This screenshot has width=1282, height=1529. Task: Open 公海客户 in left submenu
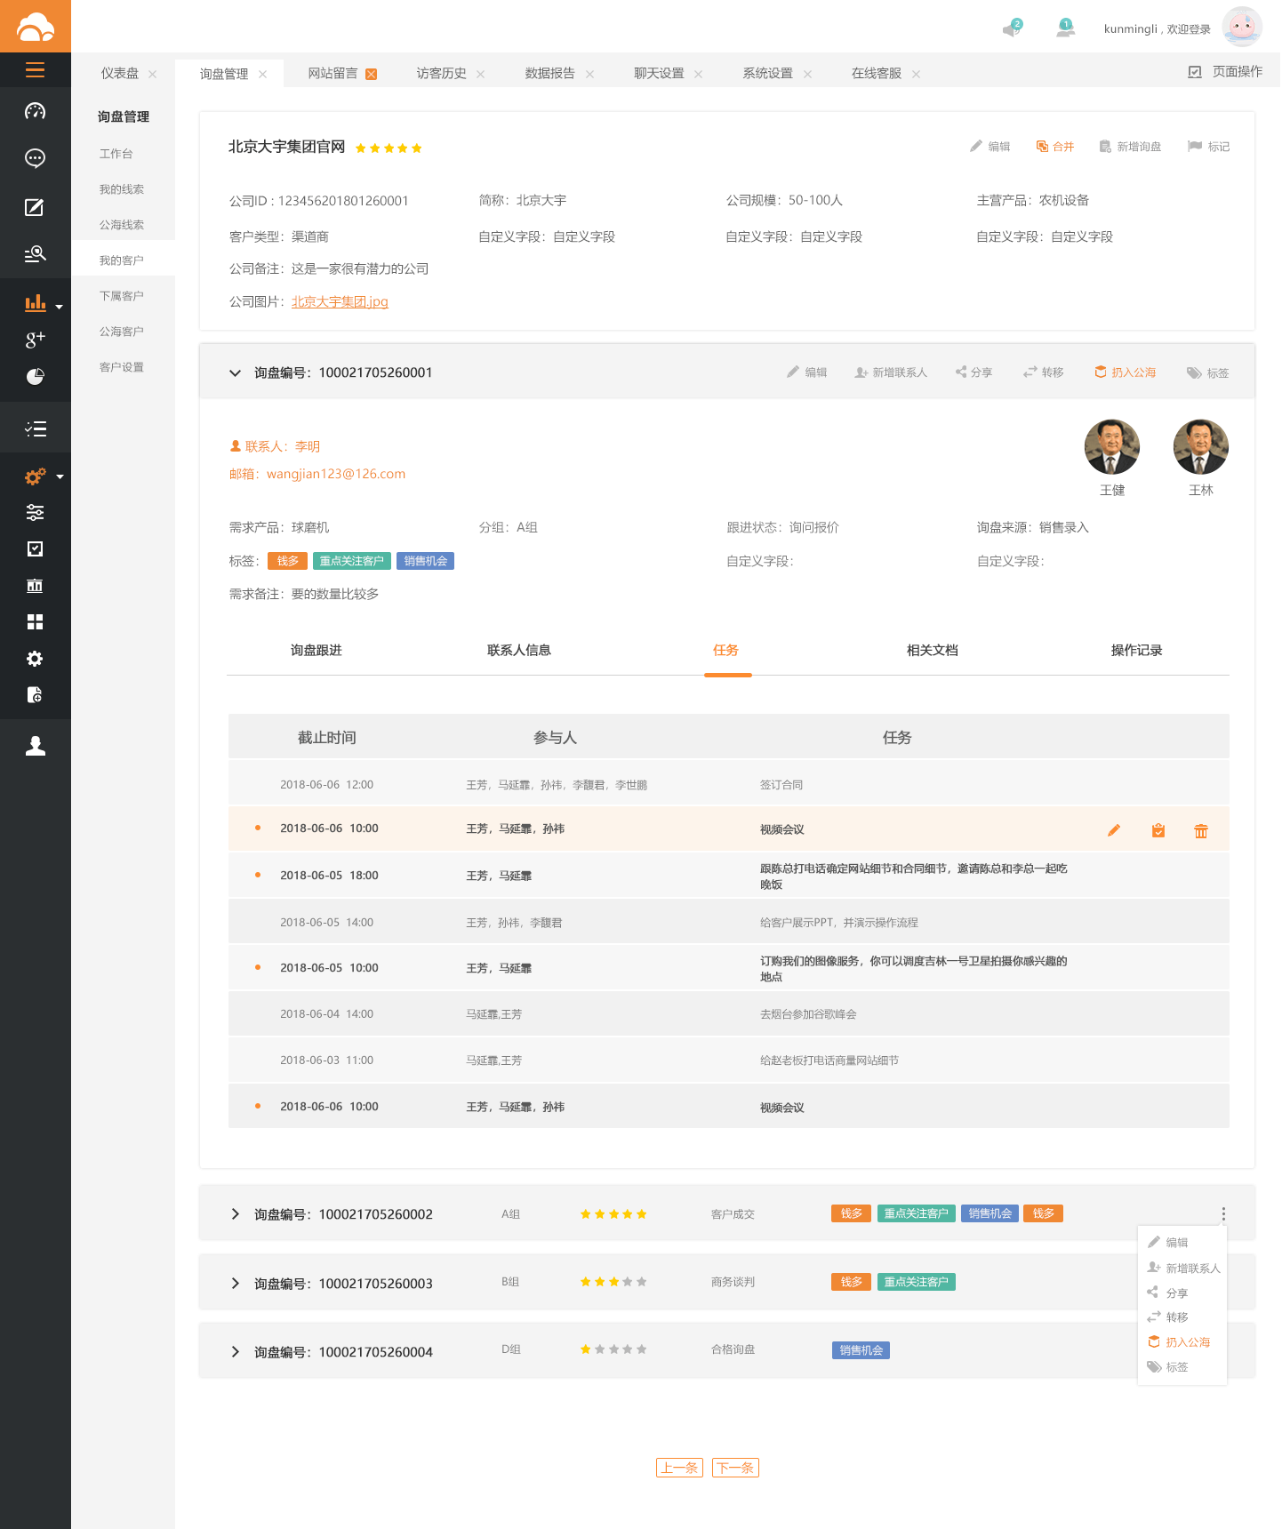click(x=122, y=332)
